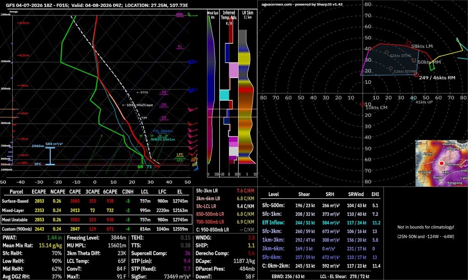Click the Derecho Comp value 5.6
This screenshot has height=280, width=468.
pyautogui.click(x=251, y=253)
